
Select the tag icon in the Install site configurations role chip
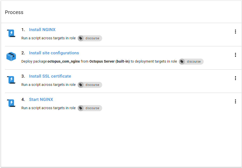pos(182,61)
